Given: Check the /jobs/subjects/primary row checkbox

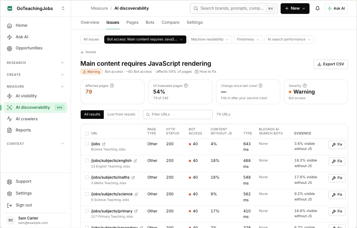Looking at the screenshot, I should [x=87, y=211].
